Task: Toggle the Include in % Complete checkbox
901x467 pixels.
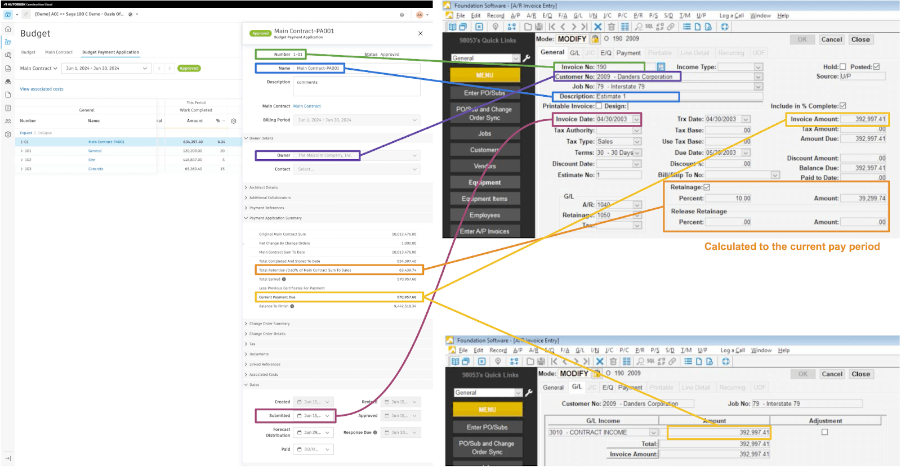Action: (842, 106)
